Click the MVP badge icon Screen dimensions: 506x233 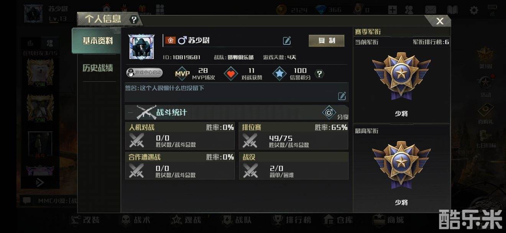pos(182,74)
